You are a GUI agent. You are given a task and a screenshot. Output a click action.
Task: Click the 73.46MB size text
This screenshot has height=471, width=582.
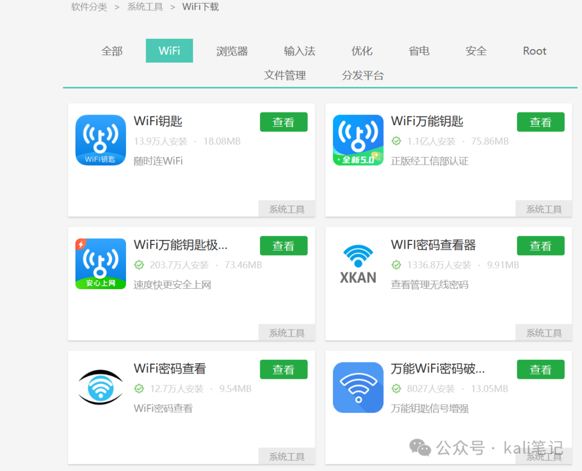tap(243, 265)
